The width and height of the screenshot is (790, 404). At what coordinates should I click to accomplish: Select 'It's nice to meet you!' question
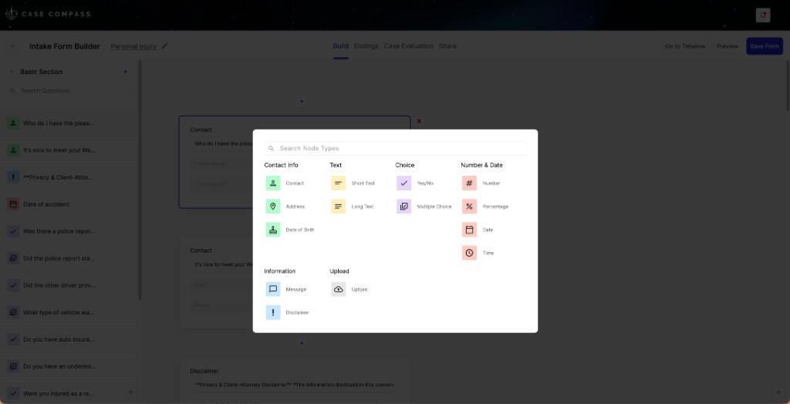click(x=69, y=150)
